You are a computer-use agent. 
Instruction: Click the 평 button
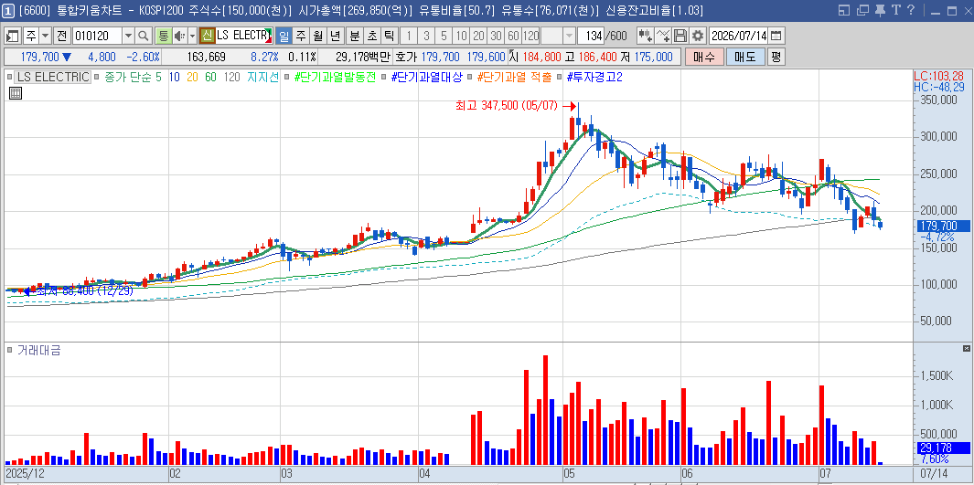[776, 57]
